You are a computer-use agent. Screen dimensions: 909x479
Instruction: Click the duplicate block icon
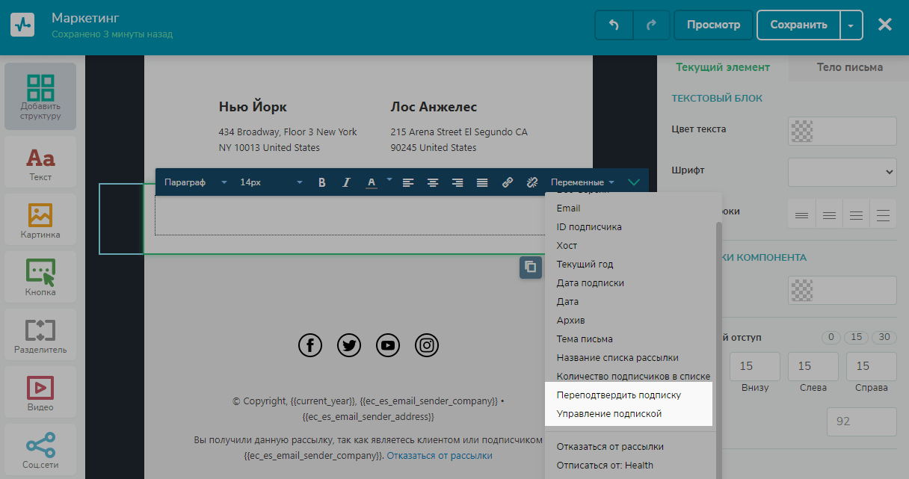(x=530, y=268)
